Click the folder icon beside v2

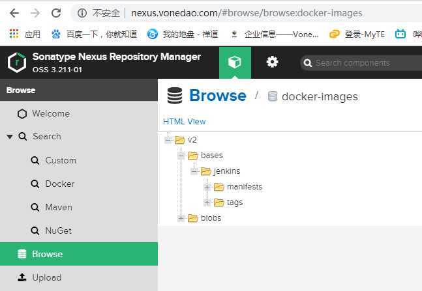[x=180, y=140]
